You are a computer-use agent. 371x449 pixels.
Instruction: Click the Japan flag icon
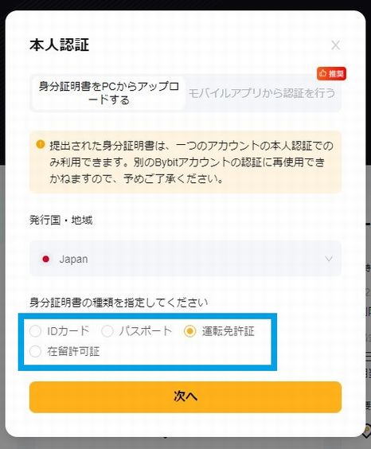click(45, 260)
